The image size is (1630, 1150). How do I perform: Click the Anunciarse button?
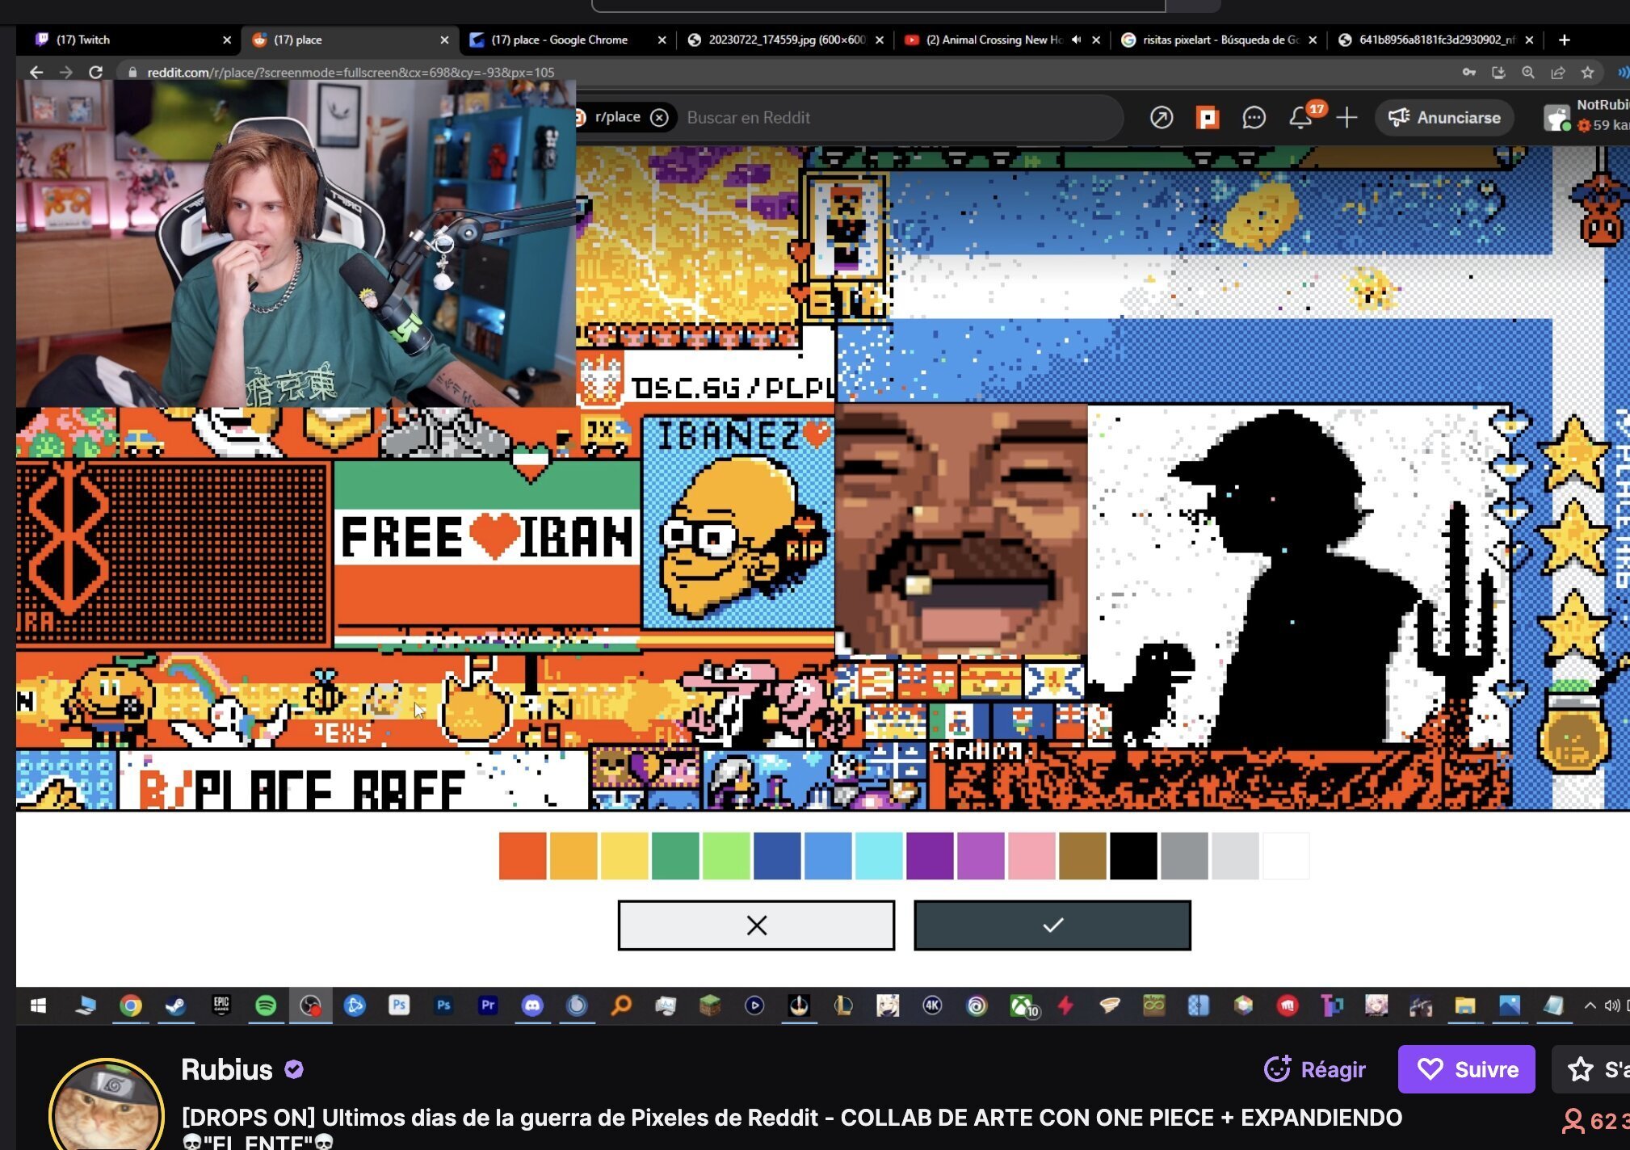pos(1444,118)
